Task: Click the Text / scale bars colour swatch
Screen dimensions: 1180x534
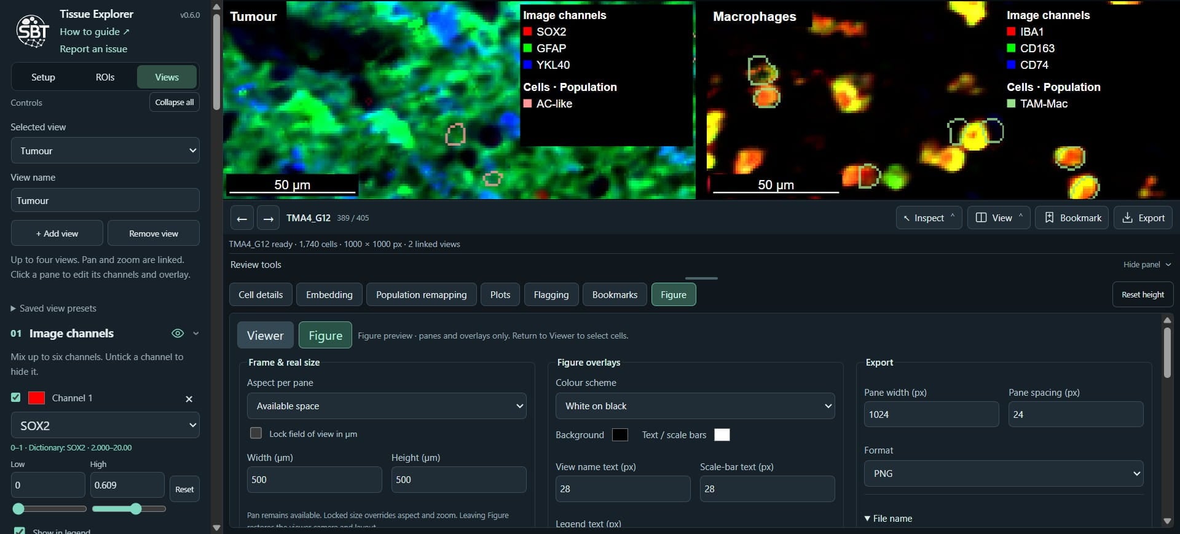Action: pos(722,434)
